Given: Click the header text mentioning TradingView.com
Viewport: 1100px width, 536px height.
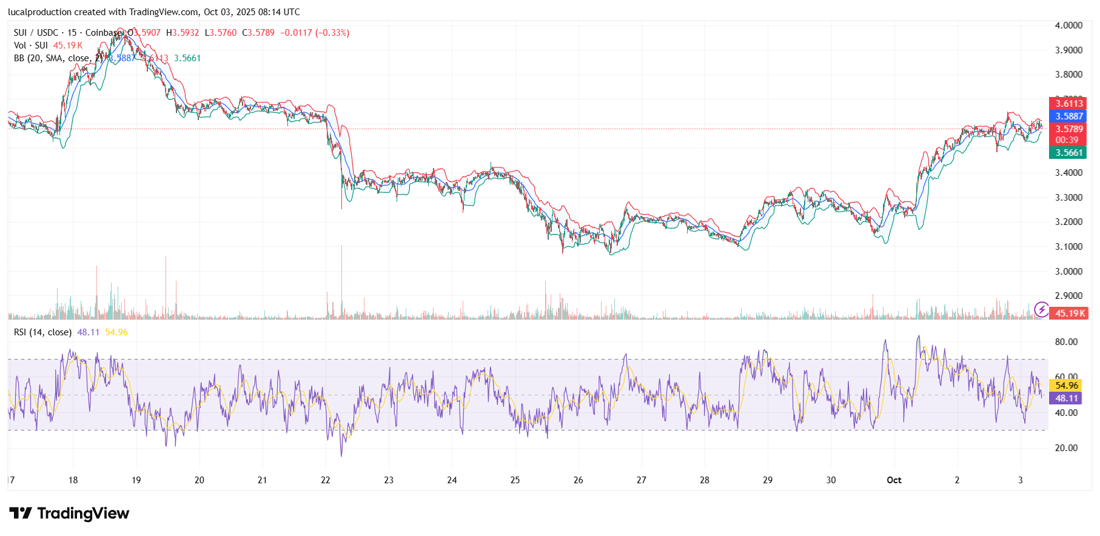Looking at the screenshot, I should [154, 12].
